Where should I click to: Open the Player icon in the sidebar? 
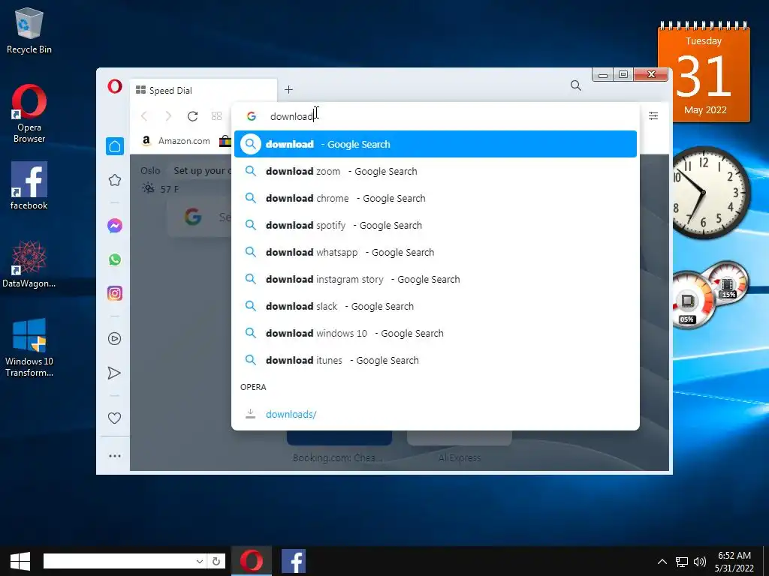pos(115,338)
